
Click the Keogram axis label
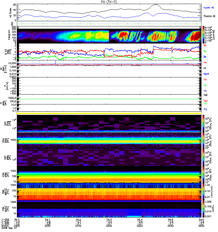coord(9,35)
